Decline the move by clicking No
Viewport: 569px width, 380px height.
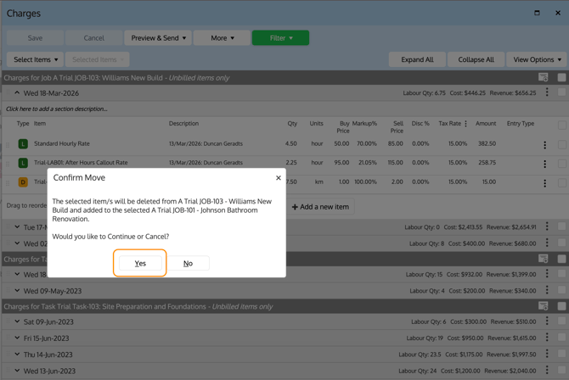coord(188,263)
